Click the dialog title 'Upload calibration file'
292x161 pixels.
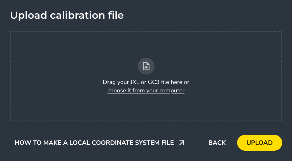67,15
